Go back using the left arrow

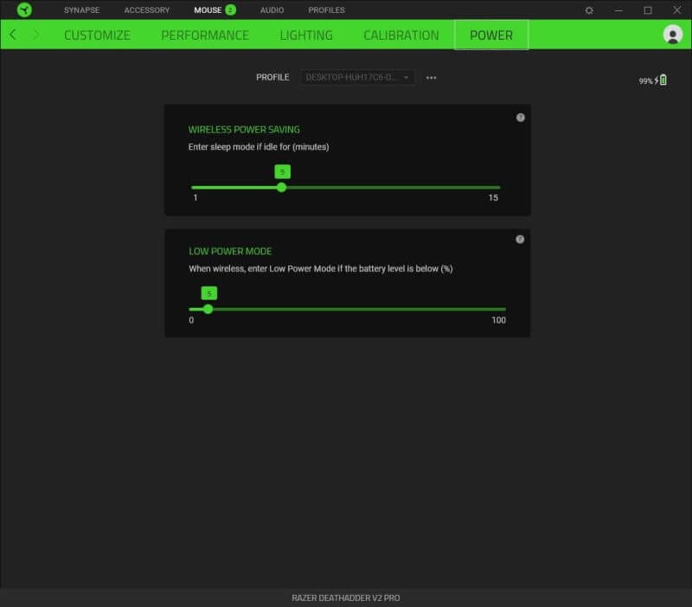coord(13,35)
